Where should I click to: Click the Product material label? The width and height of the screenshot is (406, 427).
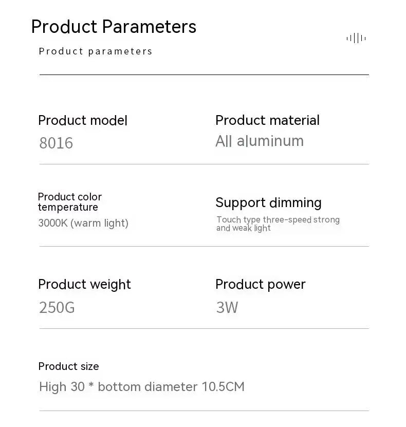point(267,120)
